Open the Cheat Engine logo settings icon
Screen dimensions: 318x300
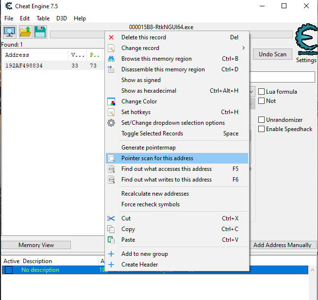click(x=306, y=39)
